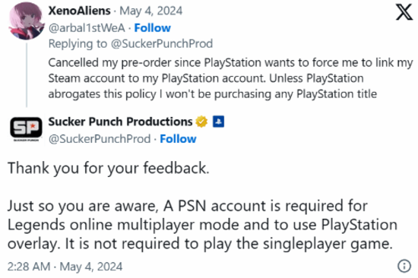
Task: Follow the XenoAliens account
Action: pos(152,28)
